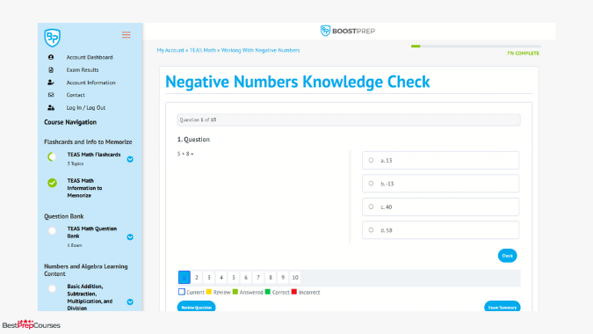Click the Exam Results document icon
This screenshot has width=593, height=334.
point(51,70)
